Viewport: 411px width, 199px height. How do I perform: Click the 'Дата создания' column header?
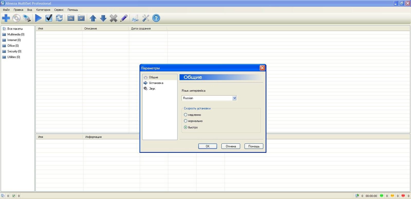click(148, 29)
